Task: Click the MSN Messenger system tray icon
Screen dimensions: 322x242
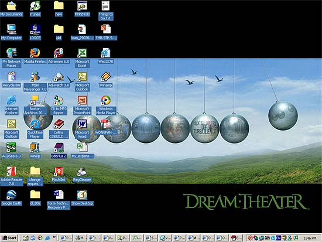Action: point(290,238)
